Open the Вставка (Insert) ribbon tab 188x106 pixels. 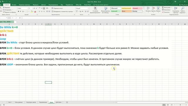pos(14,5)
